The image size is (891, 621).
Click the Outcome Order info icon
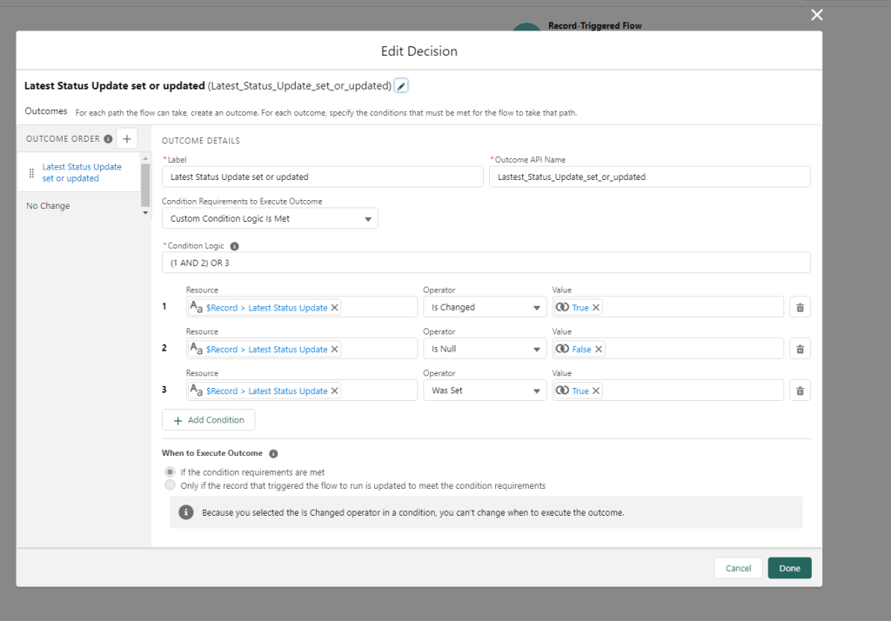[x=108, y=139]
